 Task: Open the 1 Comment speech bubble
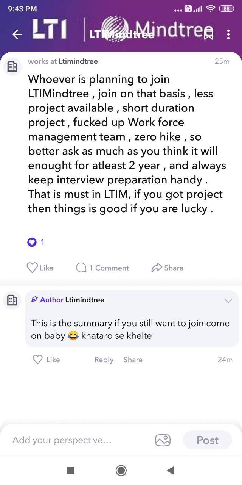coord(81,268)
